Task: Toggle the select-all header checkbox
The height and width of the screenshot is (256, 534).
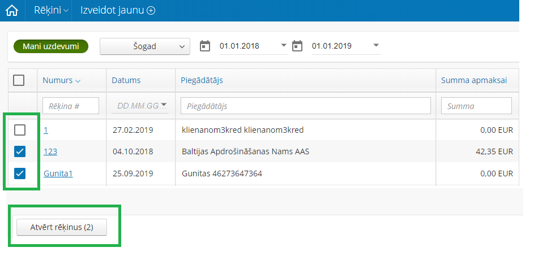Action: pos(19,80)
